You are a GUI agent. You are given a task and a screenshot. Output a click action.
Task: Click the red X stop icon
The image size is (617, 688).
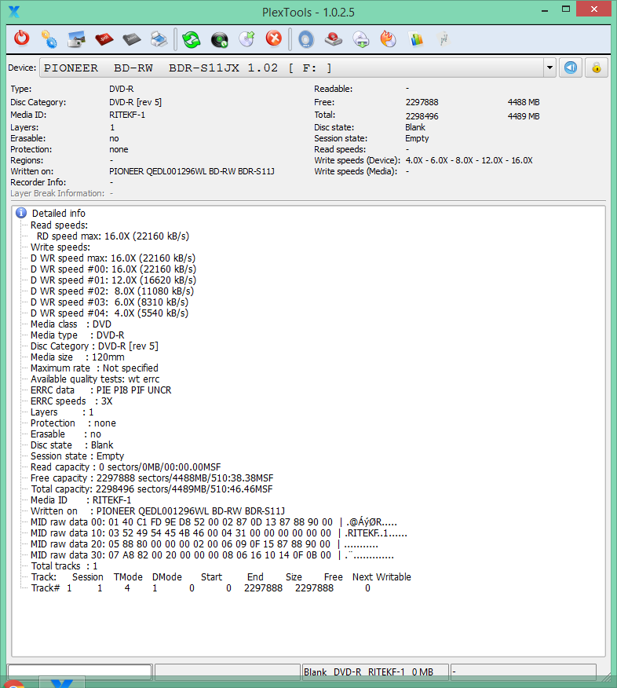274,38
